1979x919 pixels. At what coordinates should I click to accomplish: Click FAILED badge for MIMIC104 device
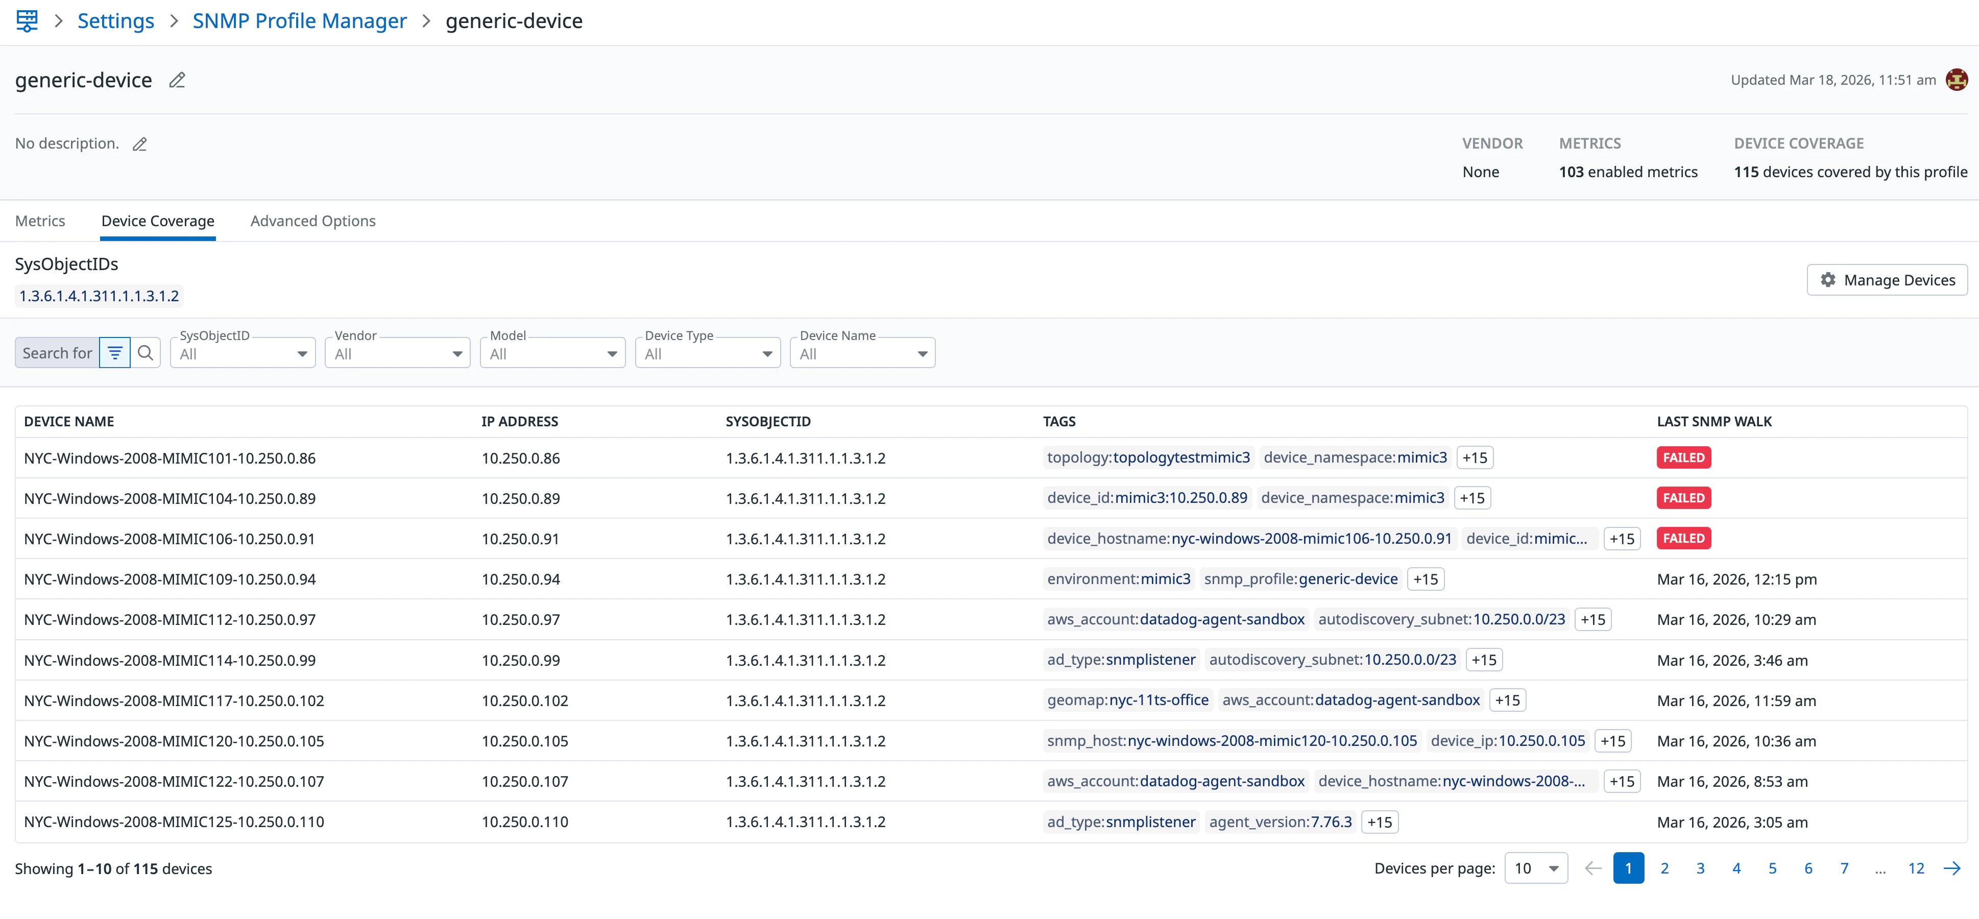(1683, 498)
